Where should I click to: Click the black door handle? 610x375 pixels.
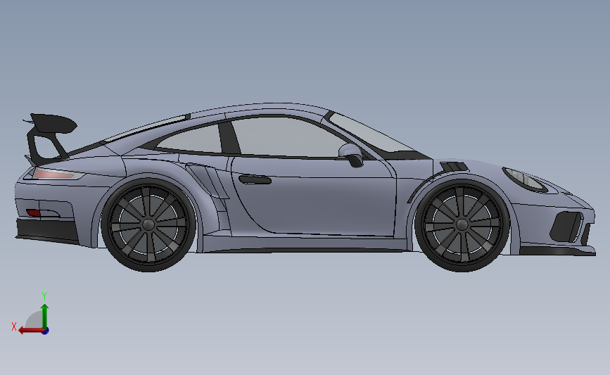click(x=255, y=179)
